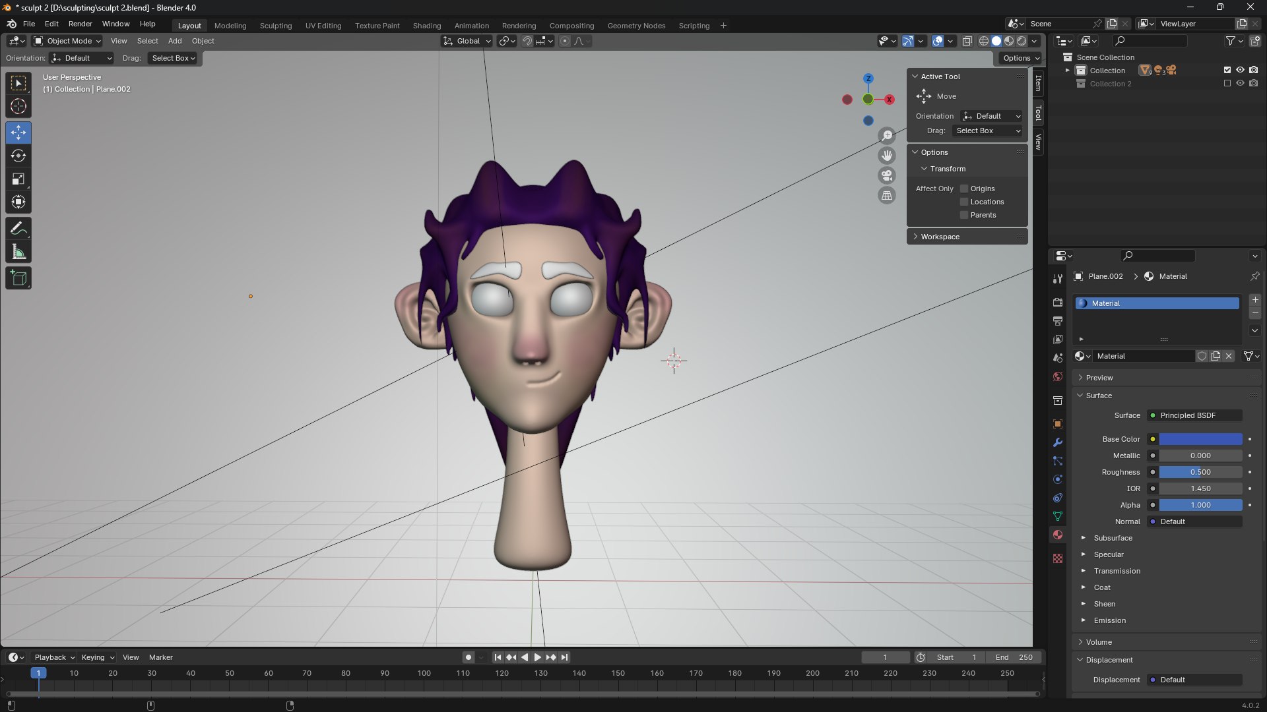Switch to rendered viewport shading
This screenshot has width=1267, height=712.
pyautogui.click(x=1022, y=41)
